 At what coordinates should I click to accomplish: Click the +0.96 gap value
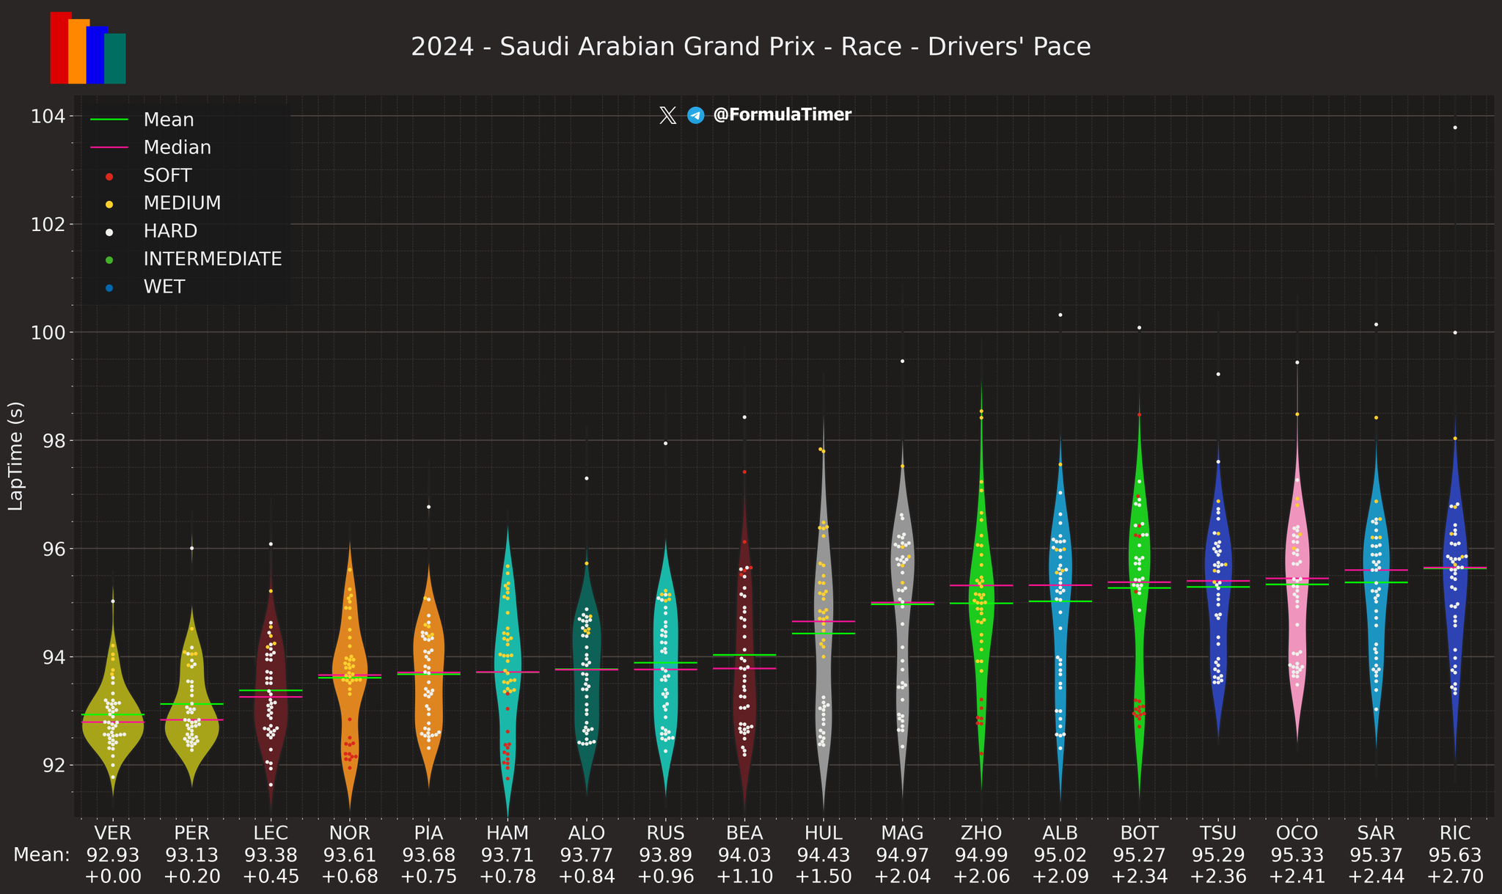pyautogui.click(x=666, y=876)
